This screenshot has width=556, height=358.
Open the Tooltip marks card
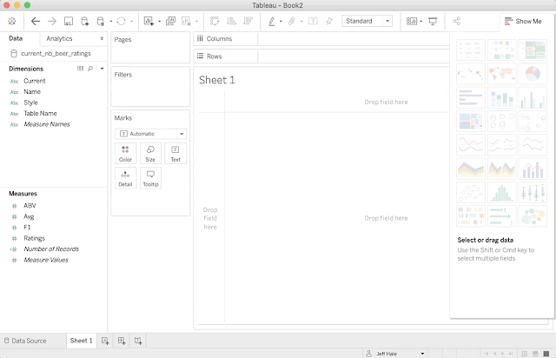(150, 178)
